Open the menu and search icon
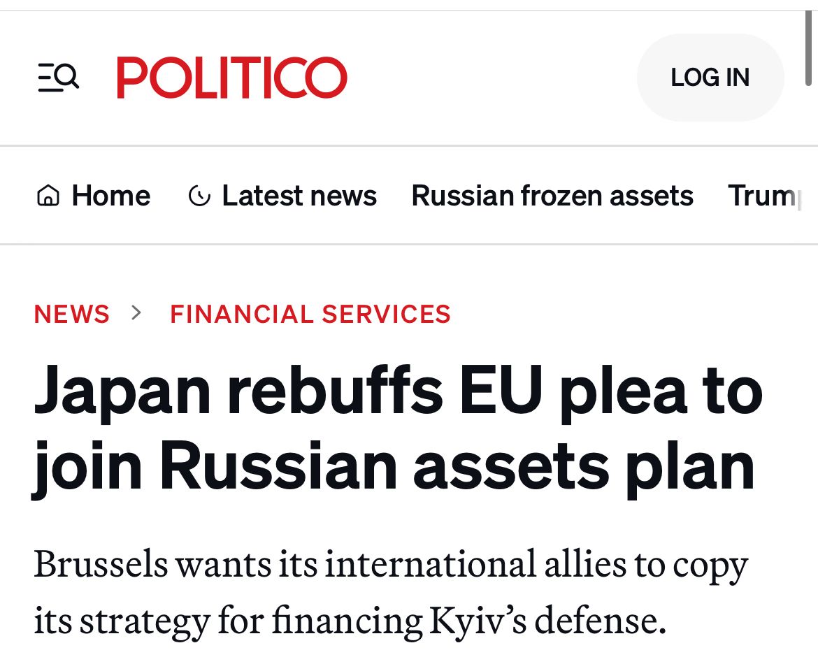This screenshot has height=671, width=818. pyautogui.click(x=59, y=77)
